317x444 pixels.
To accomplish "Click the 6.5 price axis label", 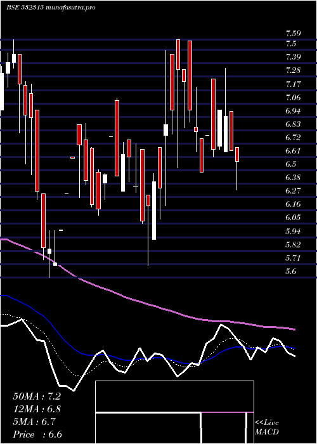I will click(291, 164).
